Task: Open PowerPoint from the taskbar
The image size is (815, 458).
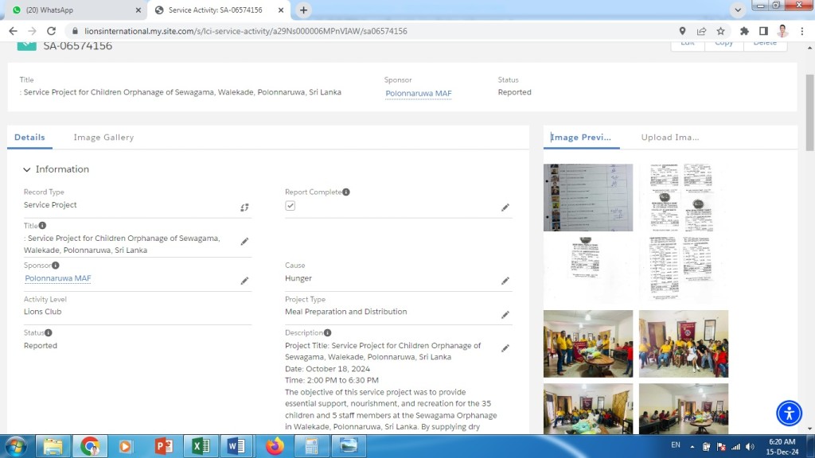Action: pos(163,447)
